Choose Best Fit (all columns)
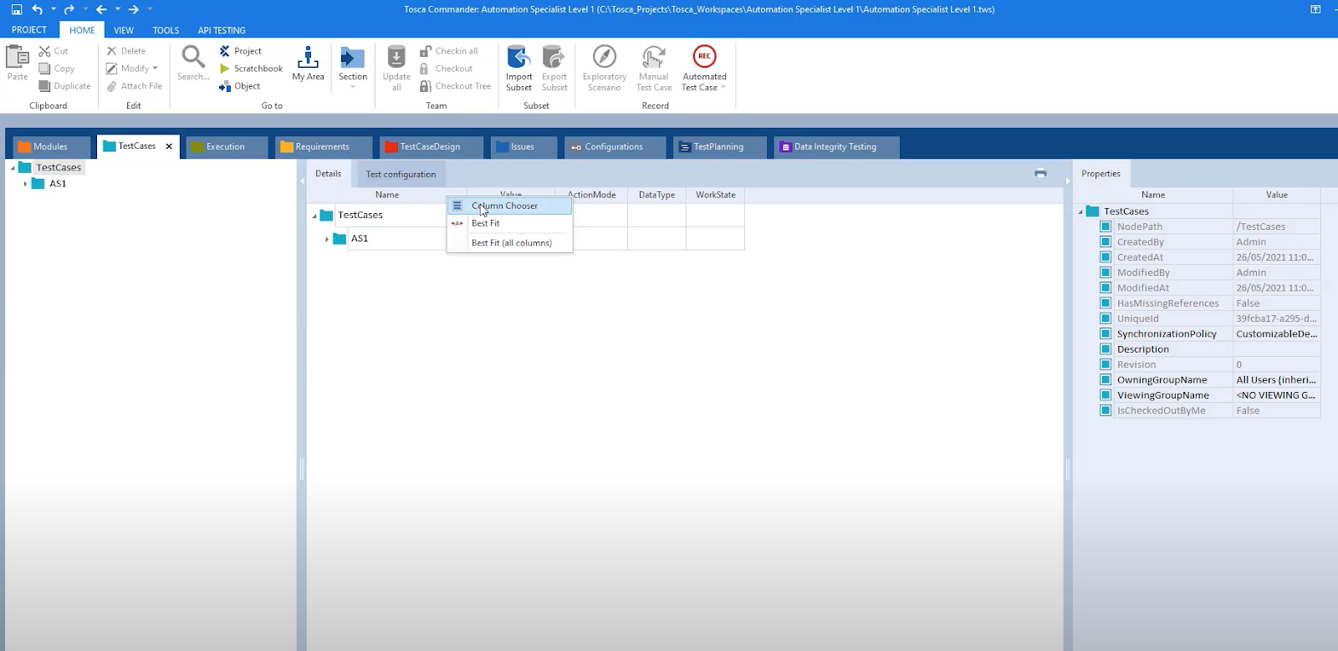The height and width of the screenshot is (651, 1338). click(510, 242)
